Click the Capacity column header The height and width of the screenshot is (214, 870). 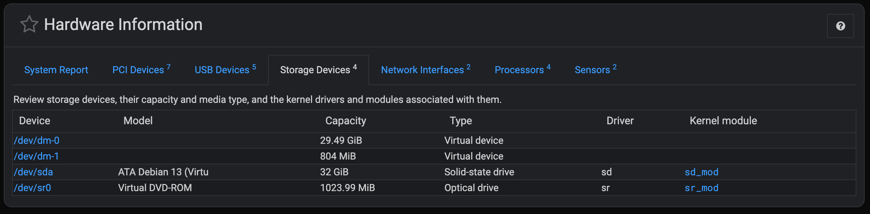tap(346, 121)
